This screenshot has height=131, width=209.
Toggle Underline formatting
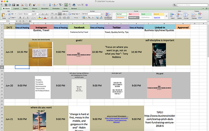click(x=28, y=18)
